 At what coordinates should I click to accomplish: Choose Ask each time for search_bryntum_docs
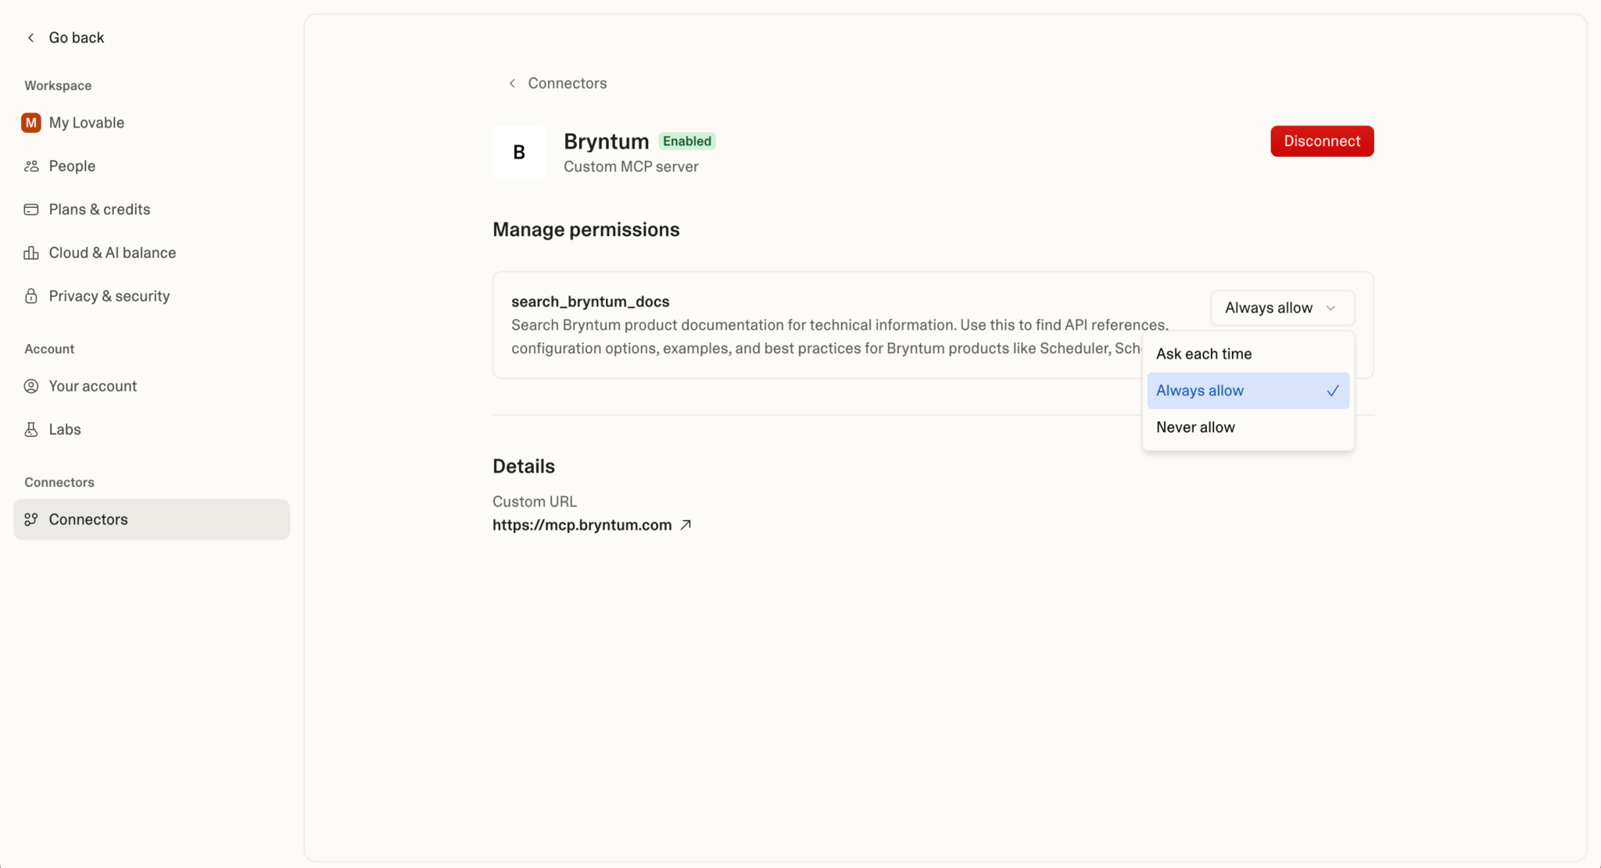1203,353
